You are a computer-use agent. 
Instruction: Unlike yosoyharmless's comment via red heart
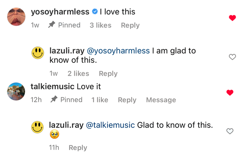pos(232,18)
